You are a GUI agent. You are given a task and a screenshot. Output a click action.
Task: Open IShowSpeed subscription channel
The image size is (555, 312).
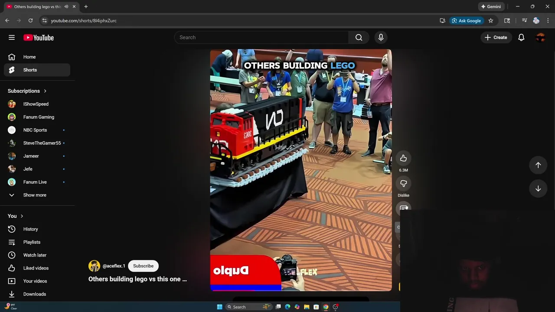(x=37, y=104)
